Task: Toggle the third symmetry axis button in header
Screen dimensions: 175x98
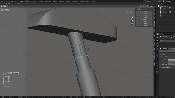Action: click(x=143, y=6)
